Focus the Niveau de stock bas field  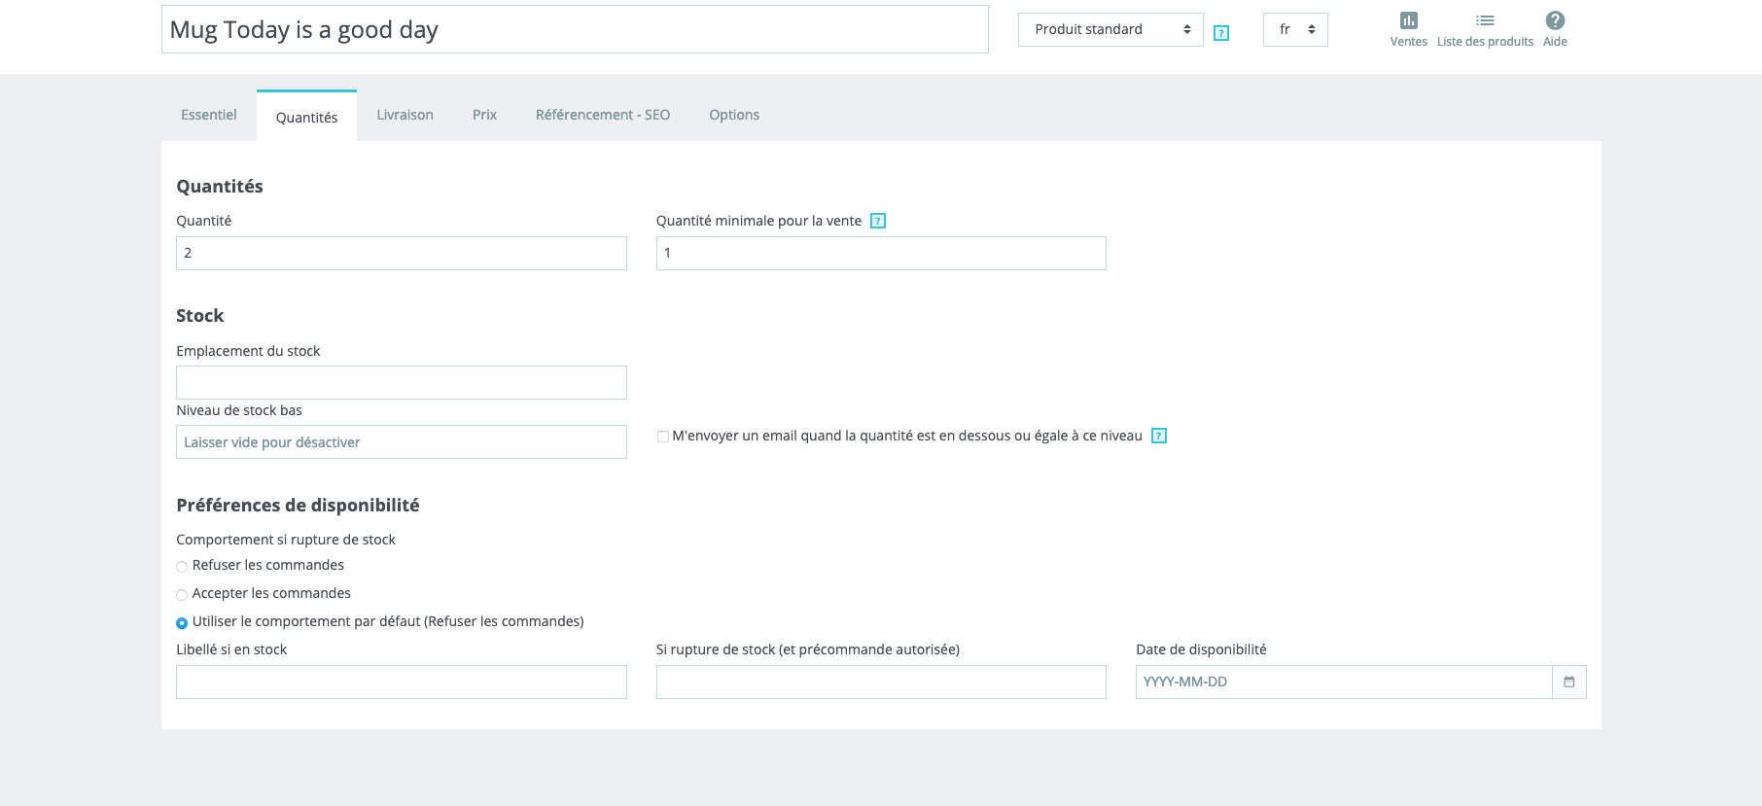coord(401,442)
